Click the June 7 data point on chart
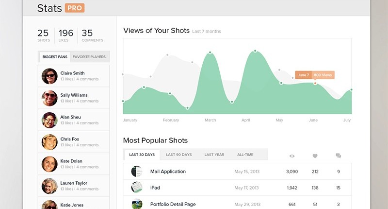This screenshot has height=209, width=388. (315, 84)
